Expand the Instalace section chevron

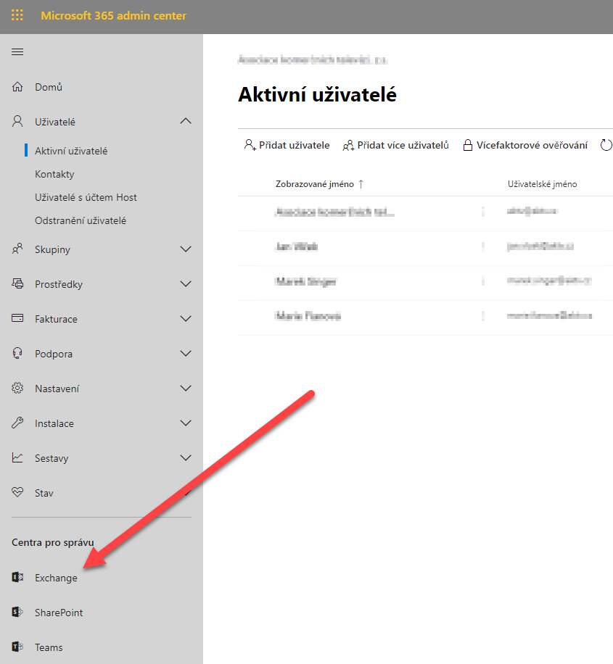pos(186,423)
